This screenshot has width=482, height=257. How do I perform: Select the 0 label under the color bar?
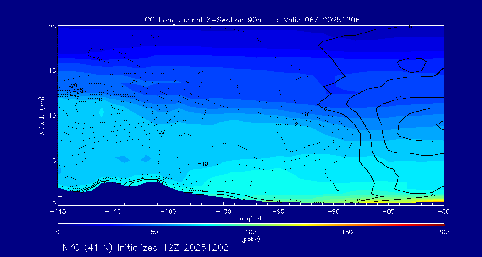58,232
